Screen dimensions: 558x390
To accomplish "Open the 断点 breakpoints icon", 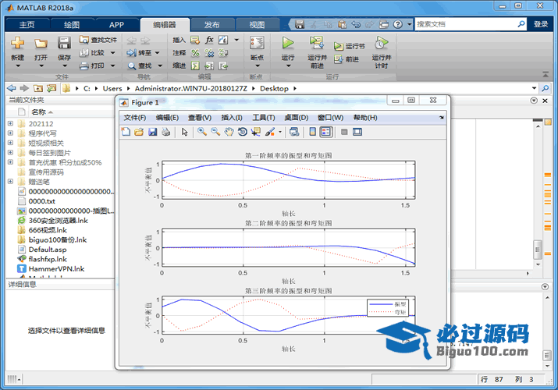I will click(257, 43).
